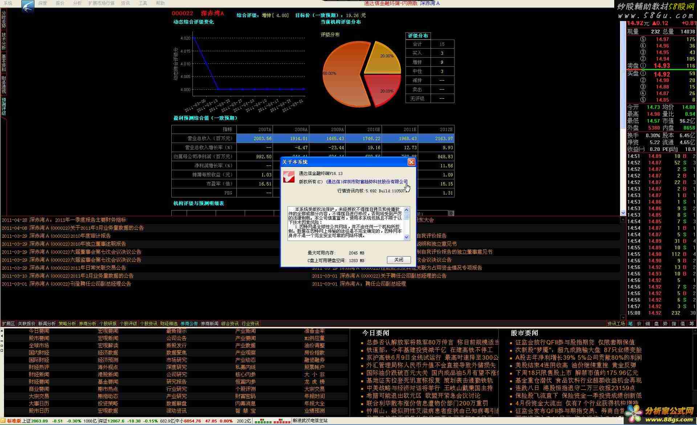Click the copyright text scrollbar down arrow

point(407,237)
